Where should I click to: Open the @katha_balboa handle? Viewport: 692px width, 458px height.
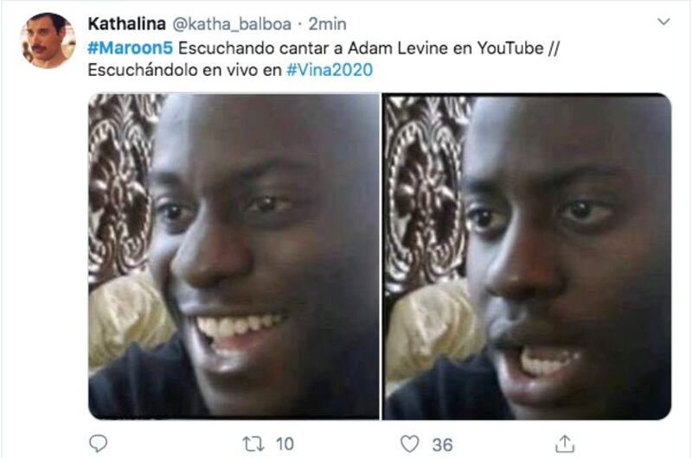231,24
